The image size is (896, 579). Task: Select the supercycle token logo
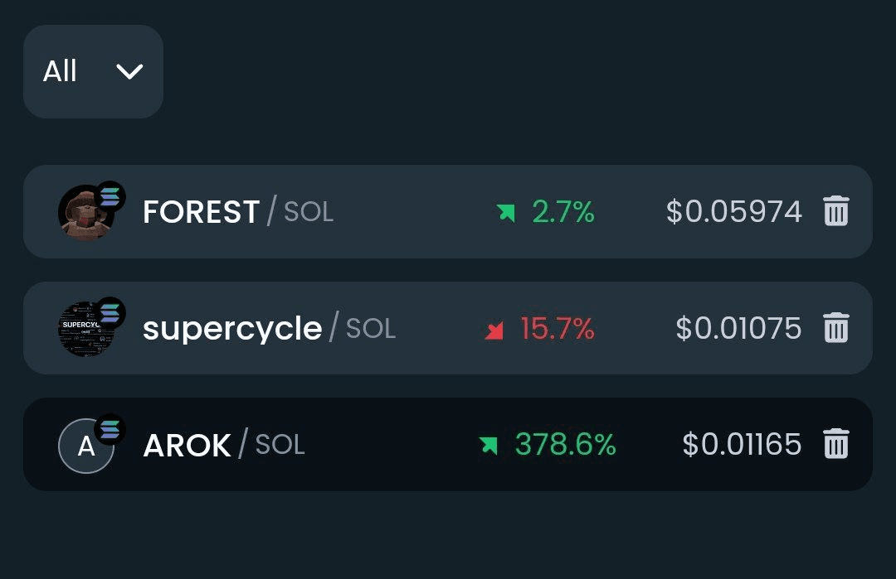85,329
